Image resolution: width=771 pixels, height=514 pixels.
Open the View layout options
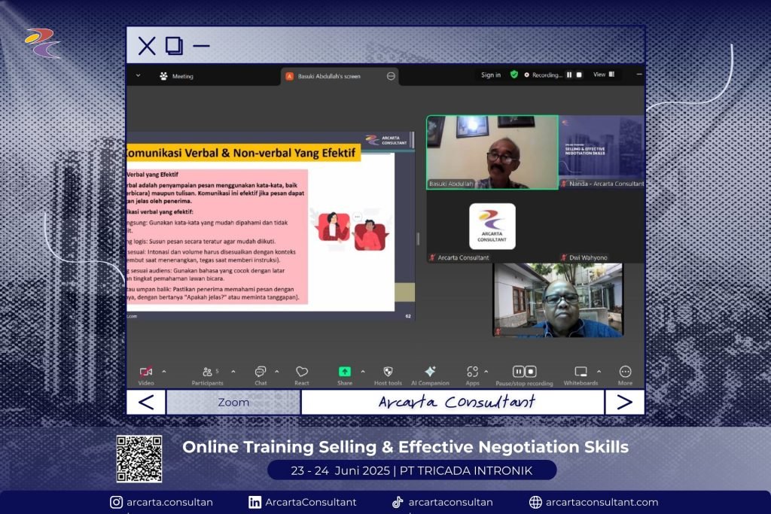tap(603, 75)
